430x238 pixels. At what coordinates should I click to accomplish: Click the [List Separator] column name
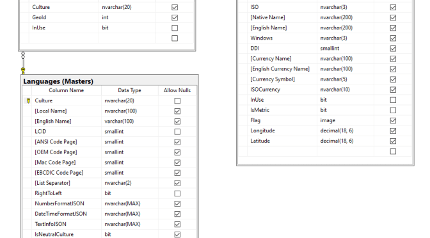pos(67,183)
